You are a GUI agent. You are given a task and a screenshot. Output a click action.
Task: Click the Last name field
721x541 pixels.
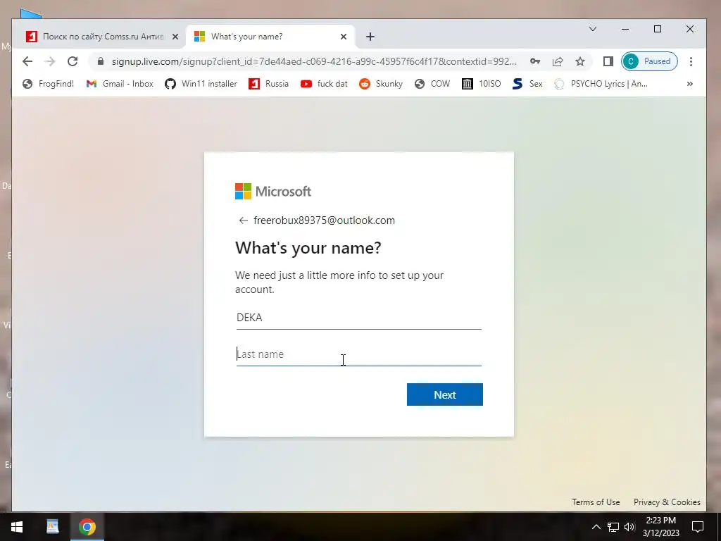point(358,355)
